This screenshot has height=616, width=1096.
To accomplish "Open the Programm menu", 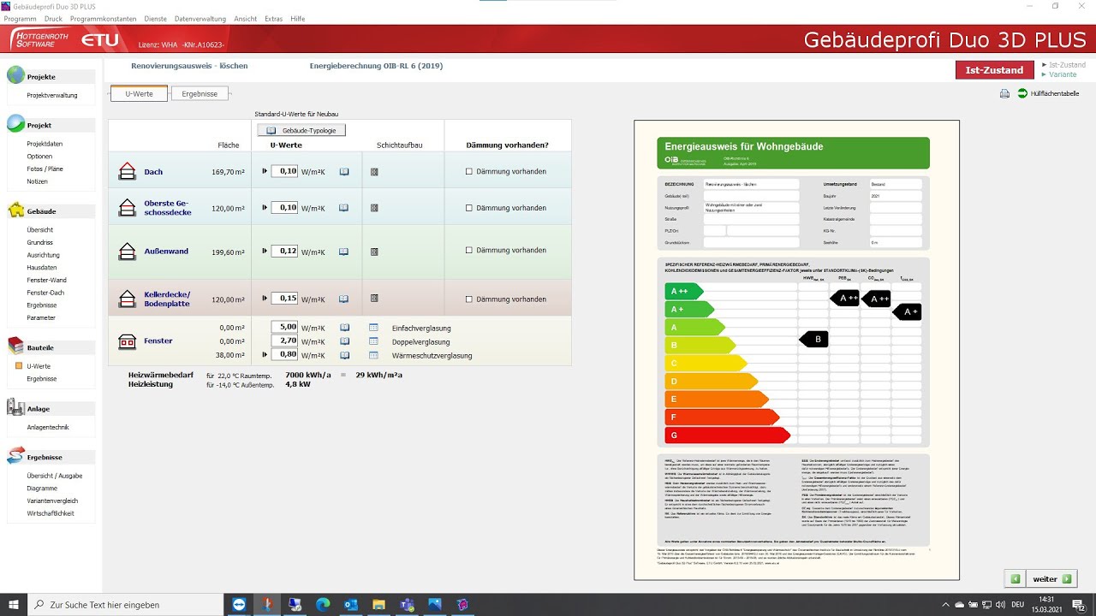I will 20,19.
